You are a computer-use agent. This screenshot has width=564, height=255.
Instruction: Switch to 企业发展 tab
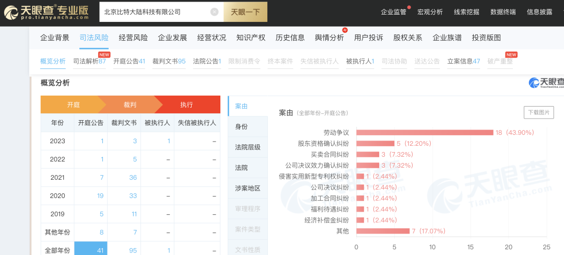click(x=172, y=38)
